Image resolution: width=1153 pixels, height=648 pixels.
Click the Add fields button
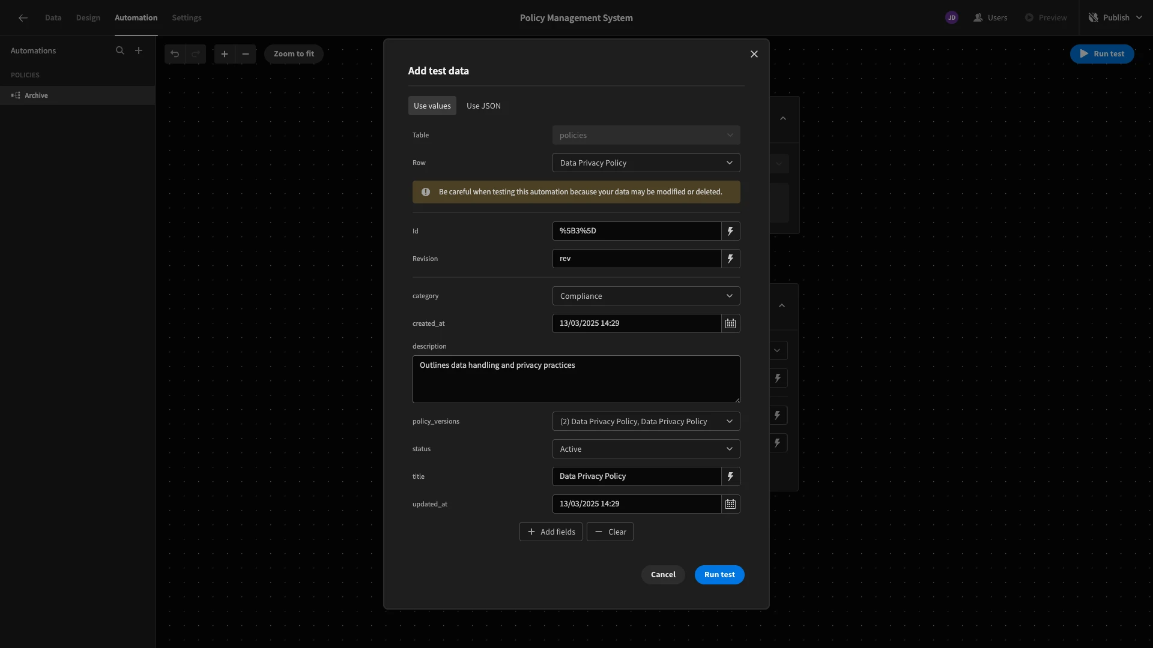551,532
